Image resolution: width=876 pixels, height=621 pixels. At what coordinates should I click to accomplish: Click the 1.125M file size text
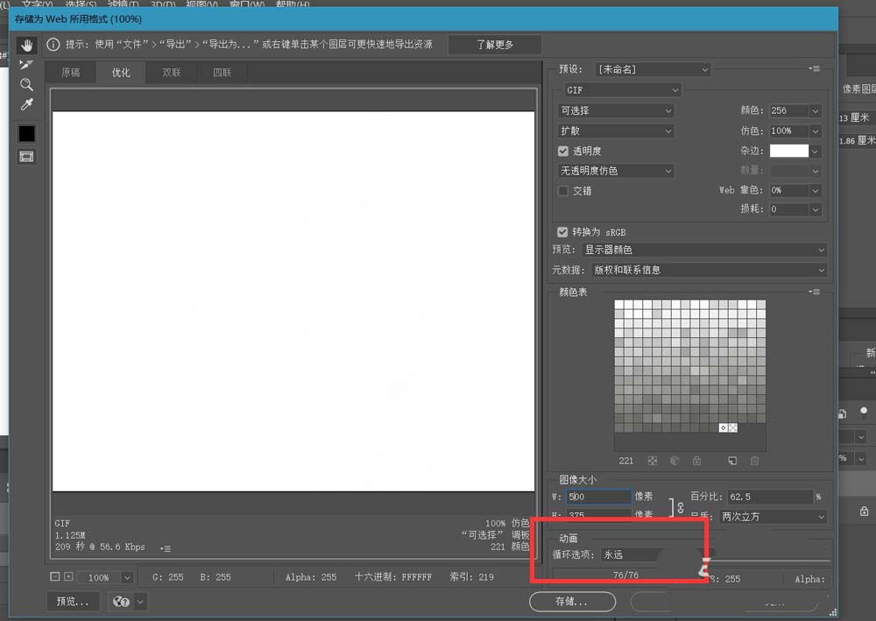(70, 535)
